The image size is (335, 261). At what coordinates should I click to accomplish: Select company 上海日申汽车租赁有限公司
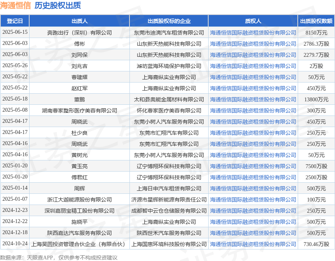click(x=169, y=188)
